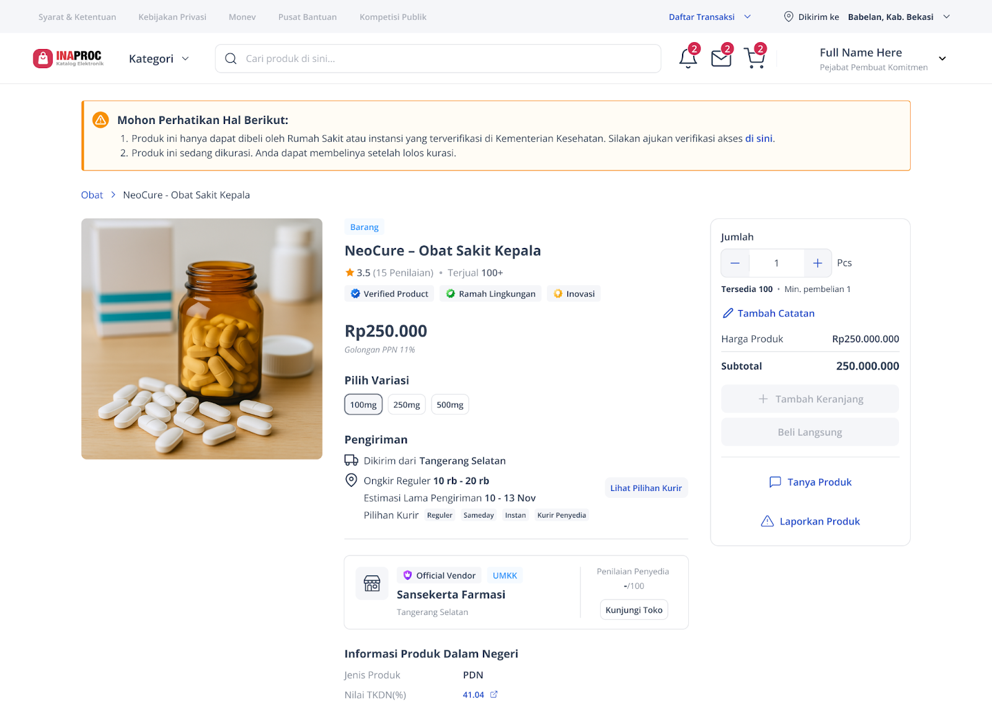Expand the Kategori dropdown

coord(159,58)
